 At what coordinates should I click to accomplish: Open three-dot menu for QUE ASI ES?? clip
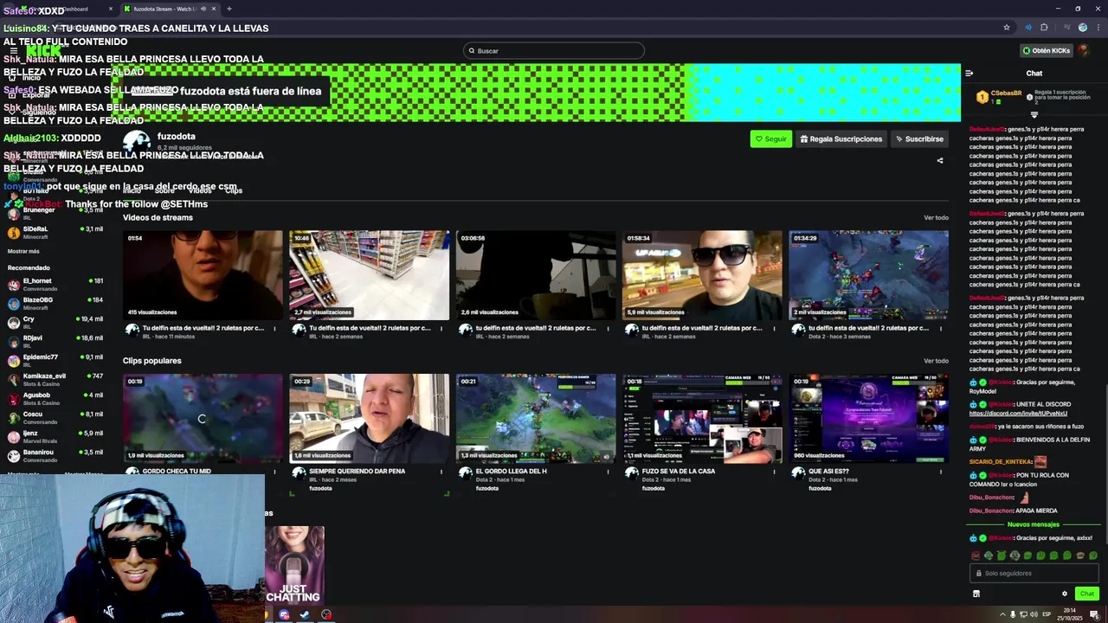click(x=941, y=472)
